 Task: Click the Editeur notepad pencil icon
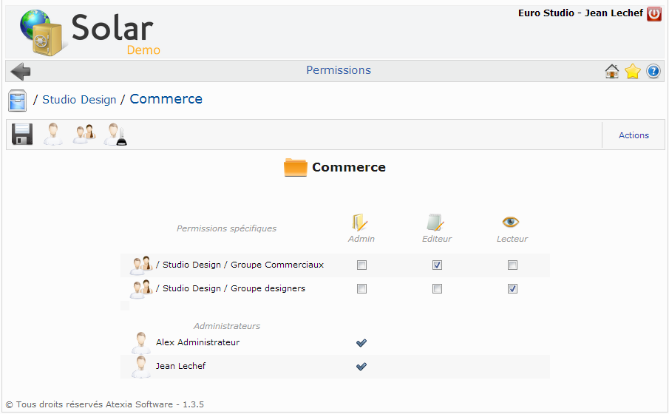(x=435, y=222)
